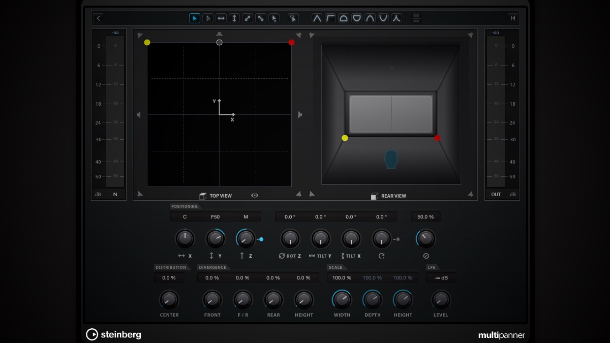Click bottom-left corner triangle of top view

[140, 194]
